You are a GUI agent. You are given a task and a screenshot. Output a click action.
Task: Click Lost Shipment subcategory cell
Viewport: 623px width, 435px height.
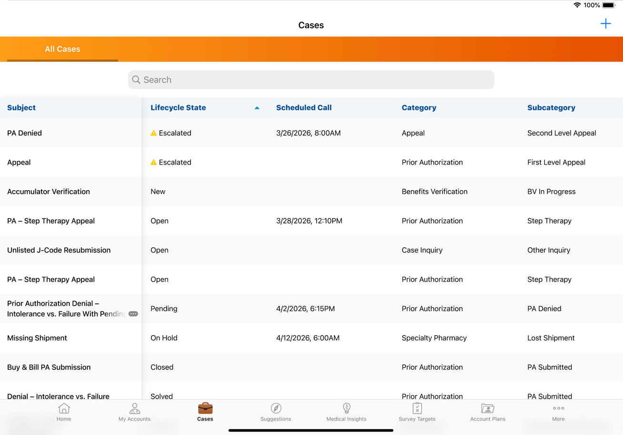tap(551, 338)
